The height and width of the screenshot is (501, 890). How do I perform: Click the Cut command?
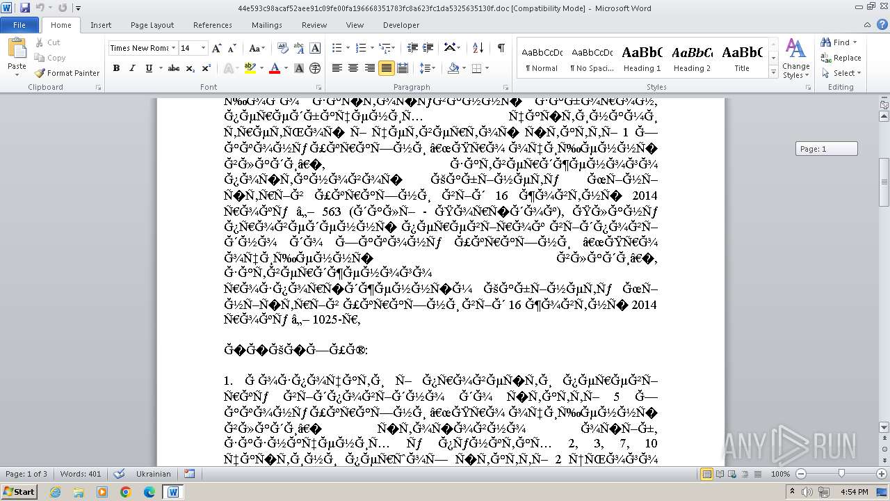(47, 42)
